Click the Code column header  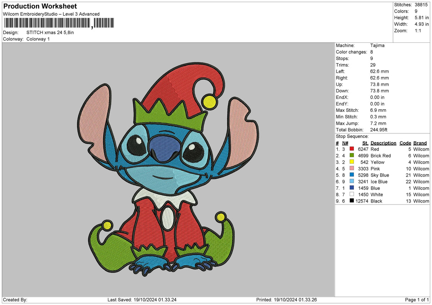(405, 143)
